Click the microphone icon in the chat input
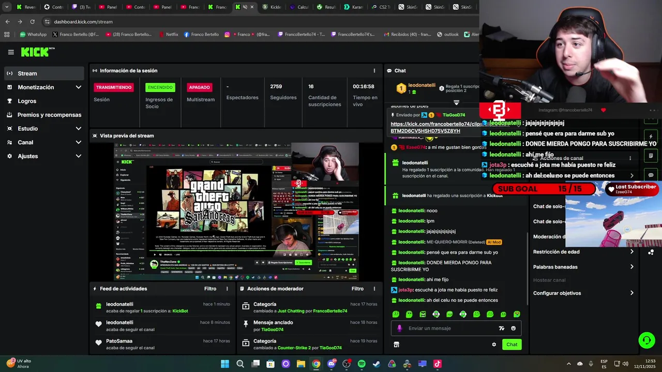This screenshot has width=662, height=372. 399,328
